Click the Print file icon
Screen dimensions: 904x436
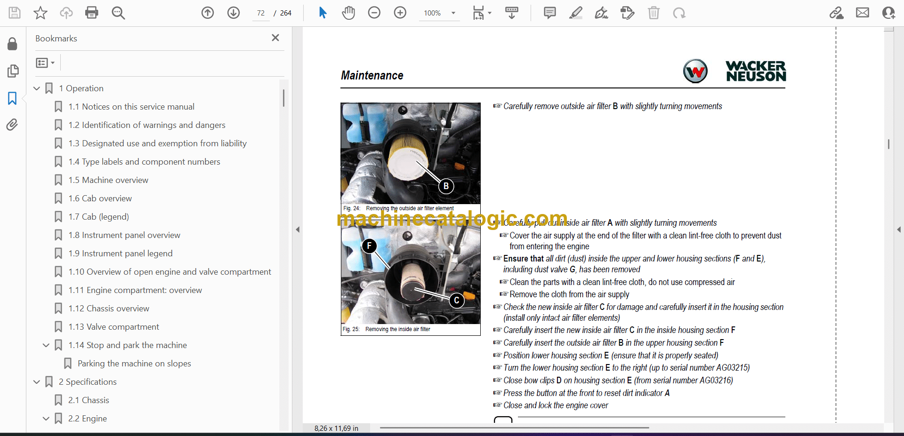point(92,13)
